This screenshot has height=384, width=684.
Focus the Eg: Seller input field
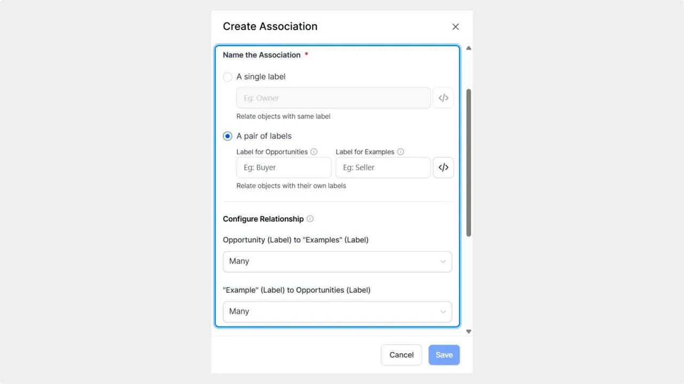point(383,167)
